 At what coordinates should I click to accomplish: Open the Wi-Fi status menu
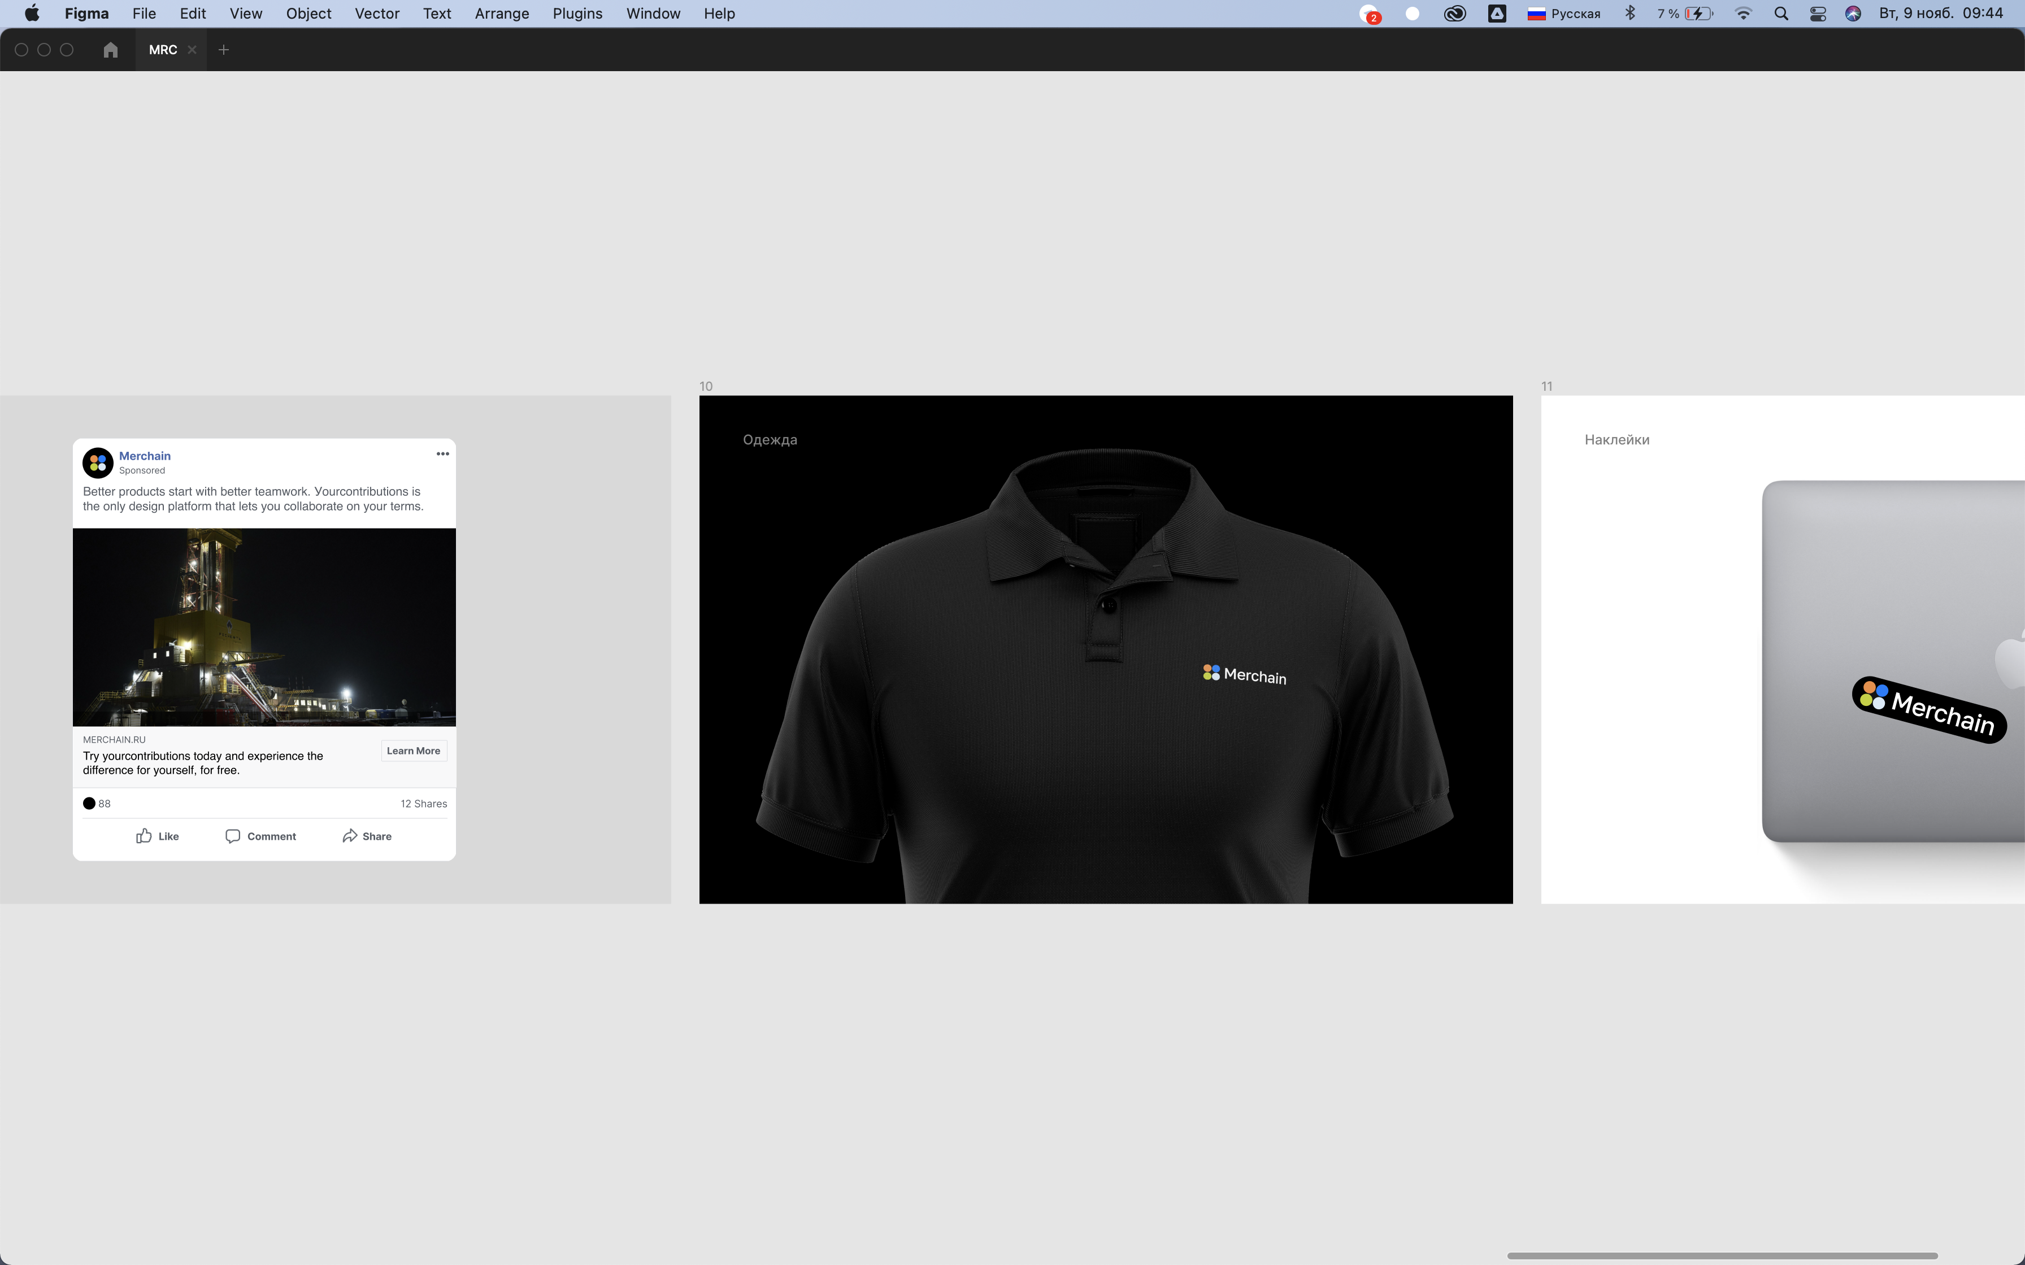point(1744,14)
